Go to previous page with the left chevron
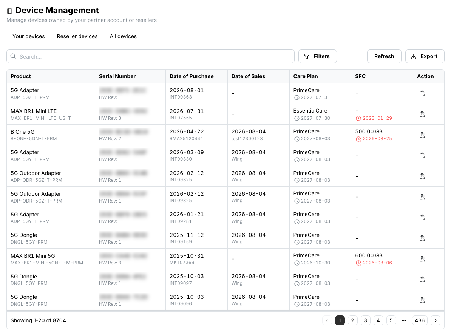The width and height of the screenshot is (451, 334). pos(327,320)
